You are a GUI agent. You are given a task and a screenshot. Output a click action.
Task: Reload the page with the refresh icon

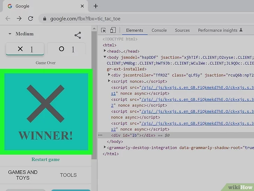point(30,19)
